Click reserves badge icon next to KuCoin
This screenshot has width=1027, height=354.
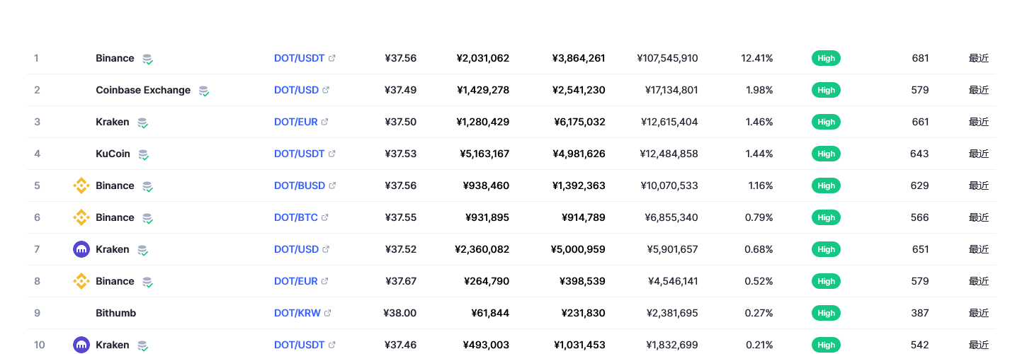click(143, 154)
